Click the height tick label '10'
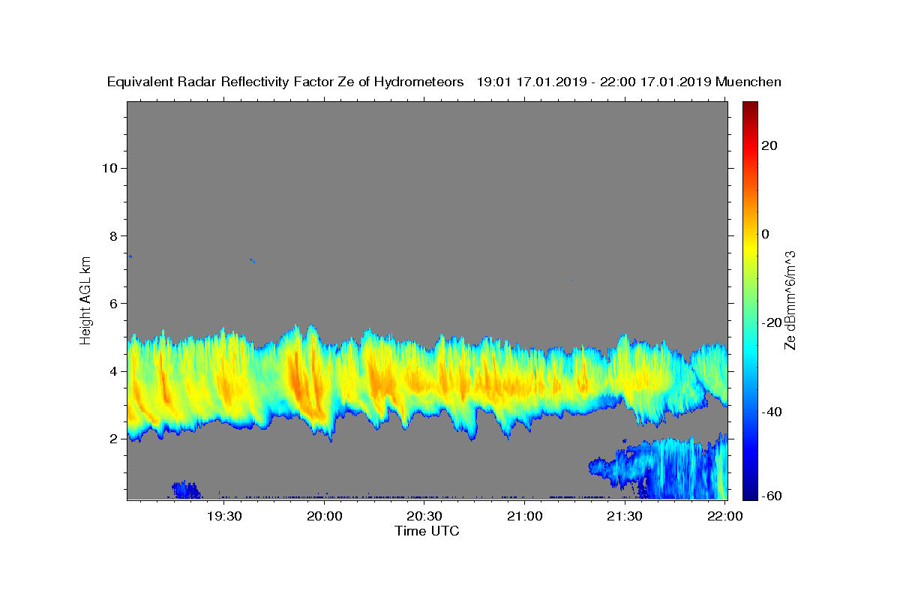900x600 pixels. [109, 167]
